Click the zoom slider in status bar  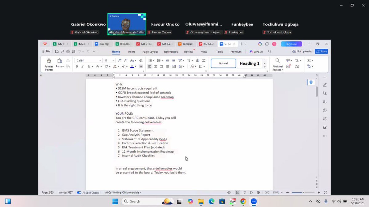tap(303, 193)
